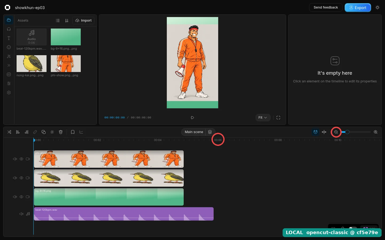The image size is (385, 240).
Task: Hide the nong-kai.png track with its eye icon
Action: click(x=21, y=178)
